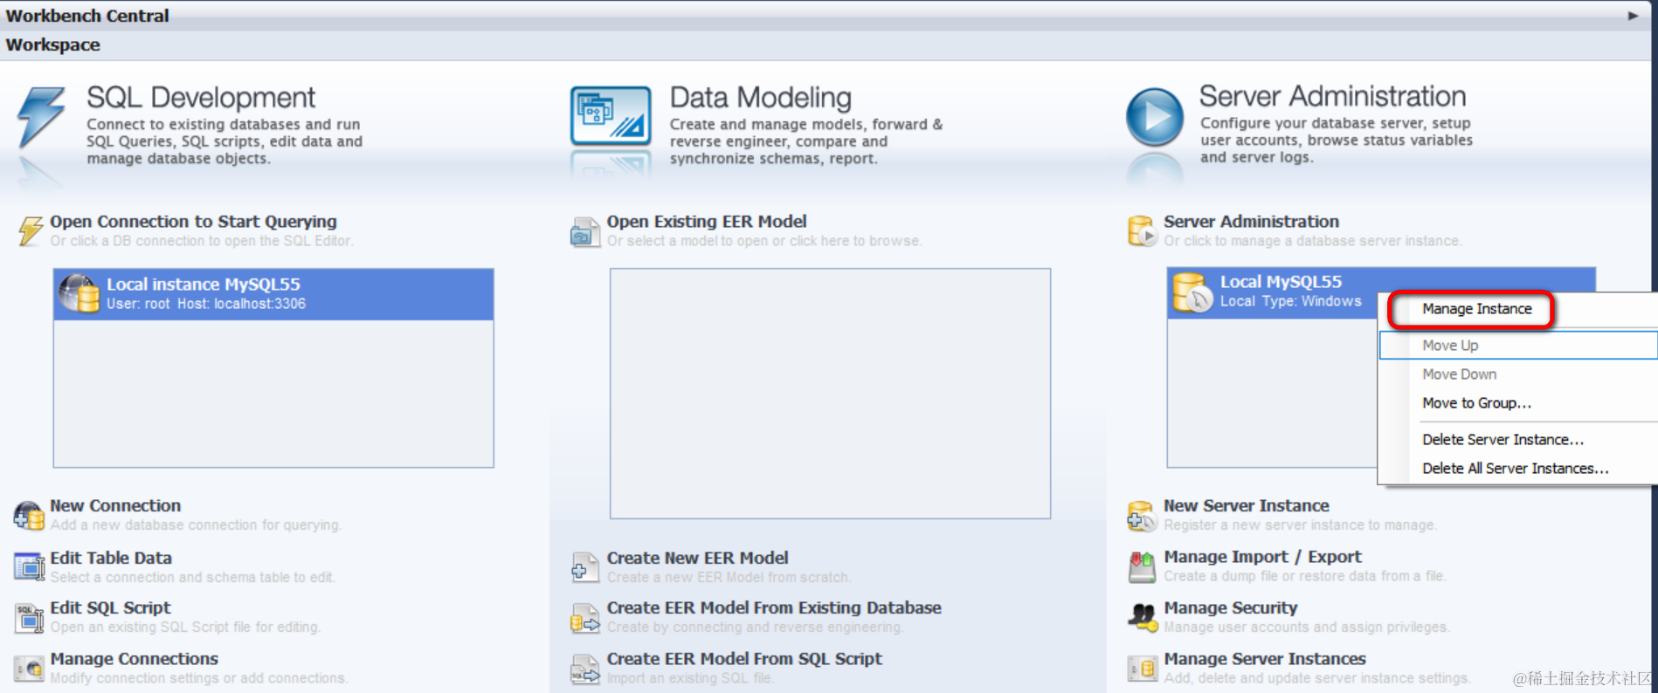Click the Manage Connections icon
This screenshot has width=1658, height=693.
(29, 669)
